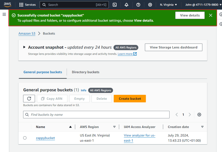Click the refresh buckets button
The image size is (222, 152).
pos(29,99)
